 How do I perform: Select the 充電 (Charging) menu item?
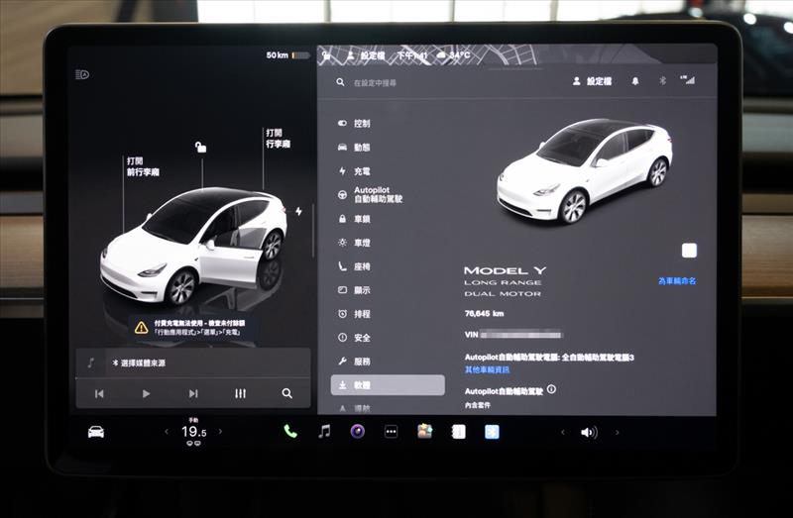(x=354, y=171)
